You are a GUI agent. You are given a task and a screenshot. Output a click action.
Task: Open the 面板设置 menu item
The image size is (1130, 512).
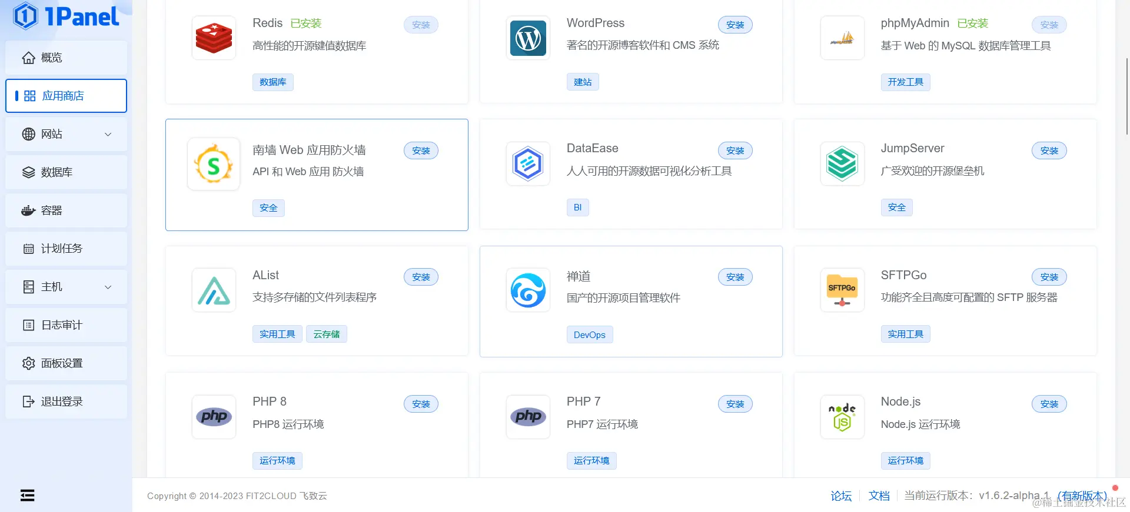point(67,363)
